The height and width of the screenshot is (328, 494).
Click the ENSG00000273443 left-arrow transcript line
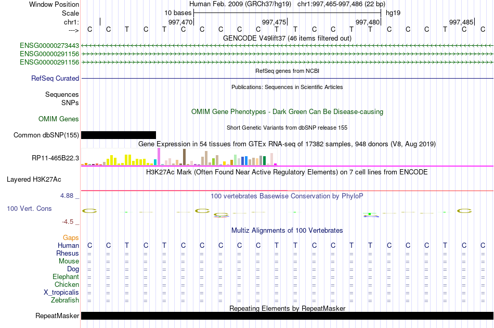coord(288,46)
